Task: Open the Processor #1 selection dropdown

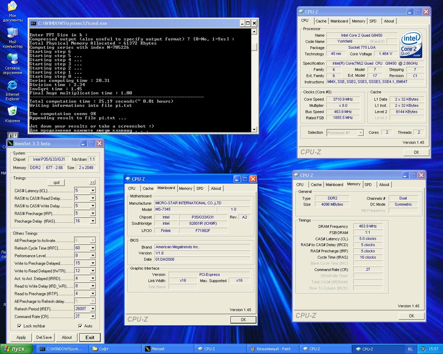Action: 361,133
